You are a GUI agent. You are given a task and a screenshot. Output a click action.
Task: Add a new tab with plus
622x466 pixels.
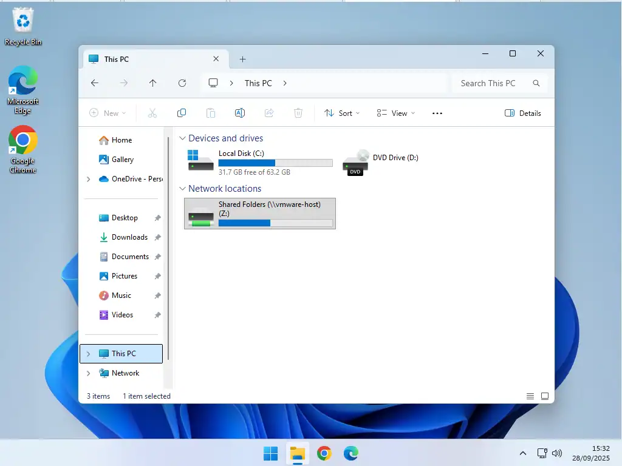click(243, 59)
